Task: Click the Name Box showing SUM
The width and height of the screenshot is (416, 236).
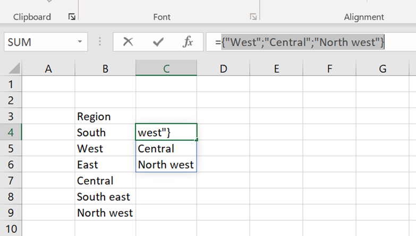Action: (37, 42)
